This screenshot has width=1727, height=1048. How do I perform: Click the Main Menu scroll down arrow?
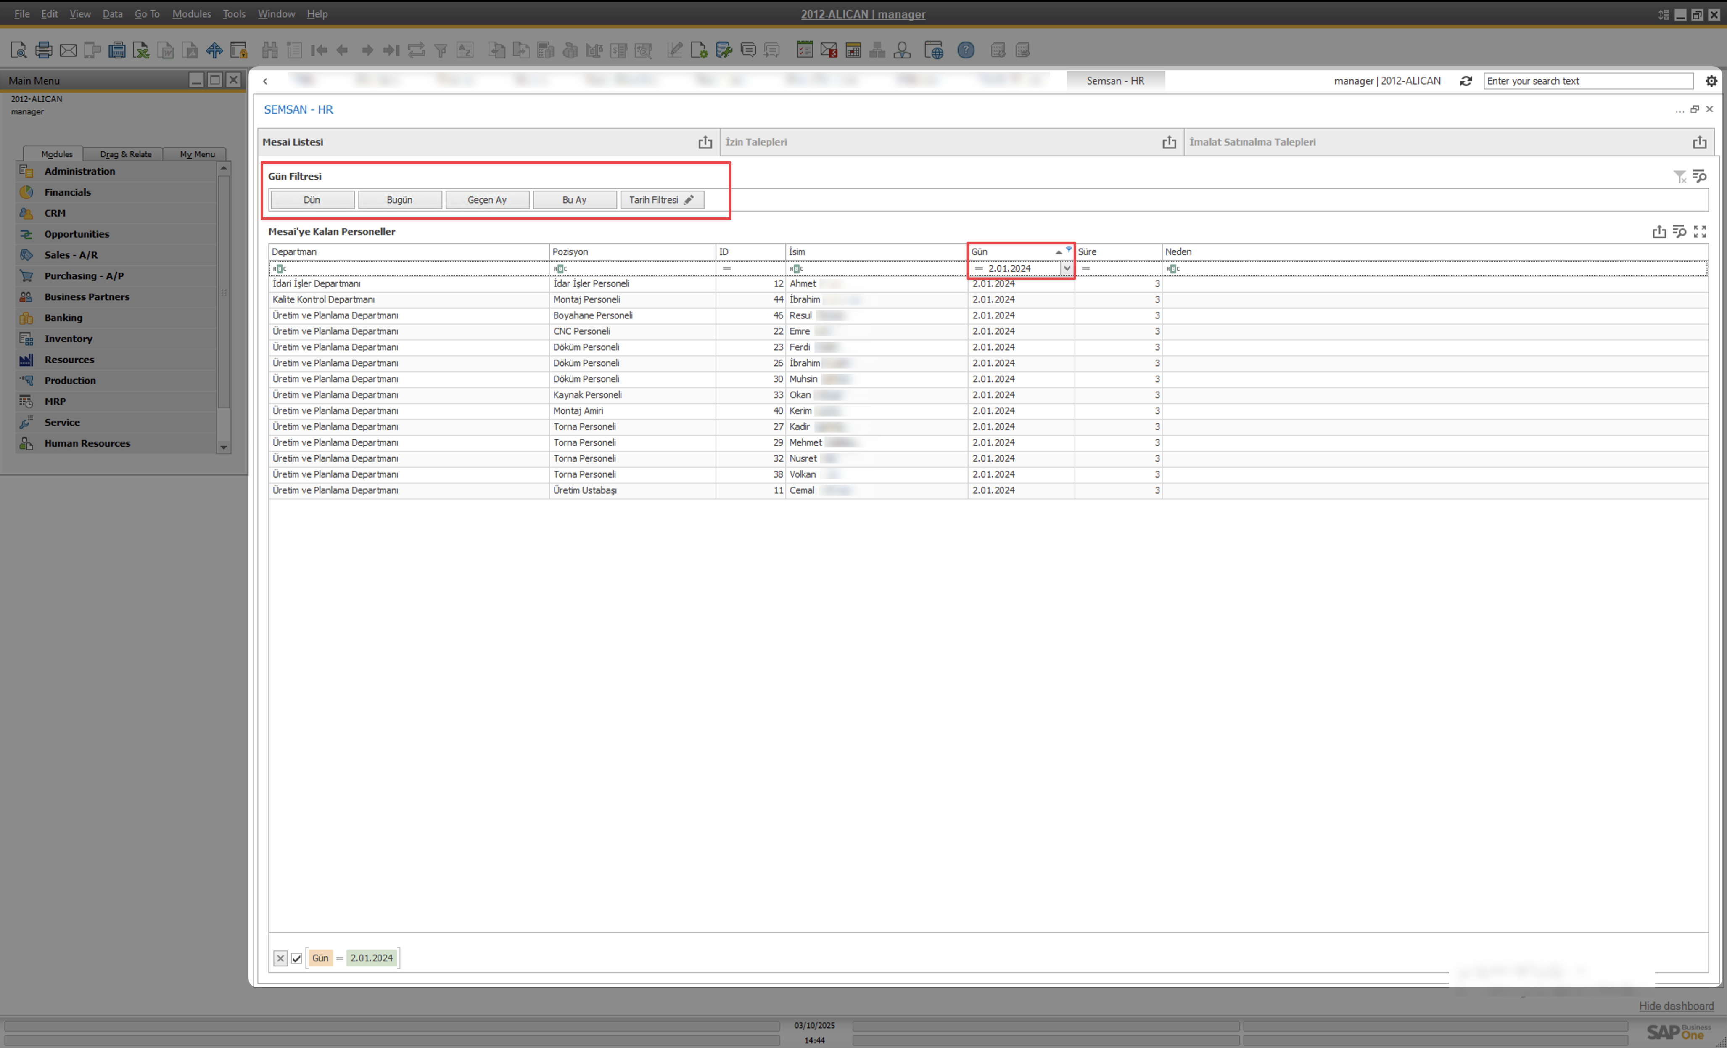pos(224,447)
